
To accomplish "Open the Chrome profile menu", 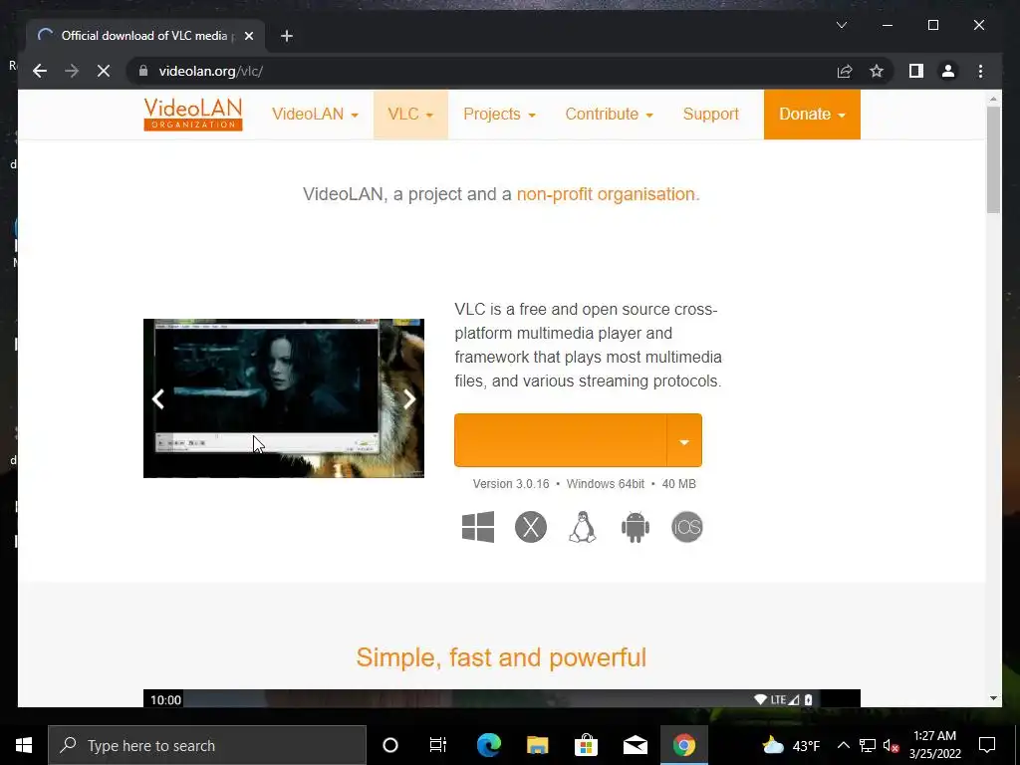I will 948,71.
